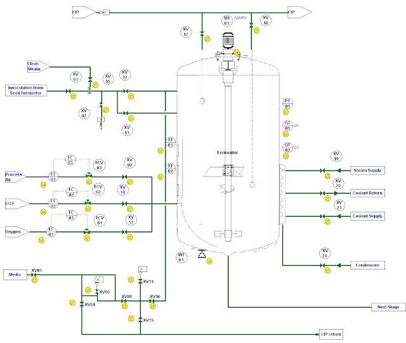Select the Next Stage destination box
The height and width of the screenshot is (343, 406).
point(388,307)
